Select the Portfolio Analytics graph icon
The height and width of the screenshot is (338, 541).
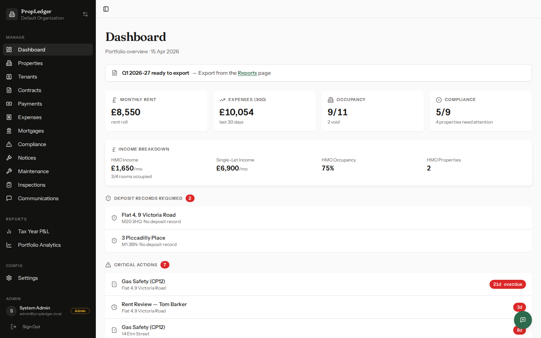tap(9, 244)
